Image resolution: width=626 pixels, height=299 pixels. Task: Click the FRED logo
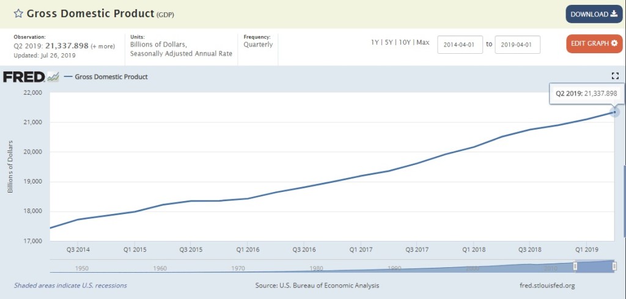(x=23, y=77)
